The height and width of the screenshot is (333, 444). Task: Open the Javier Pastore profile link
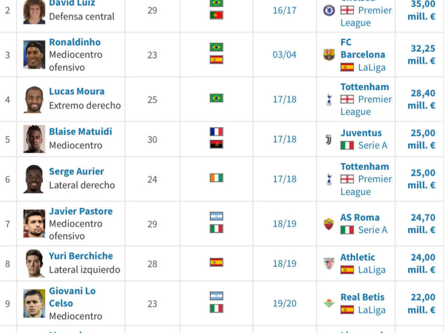pyautogui.click(x=80, y=211)
